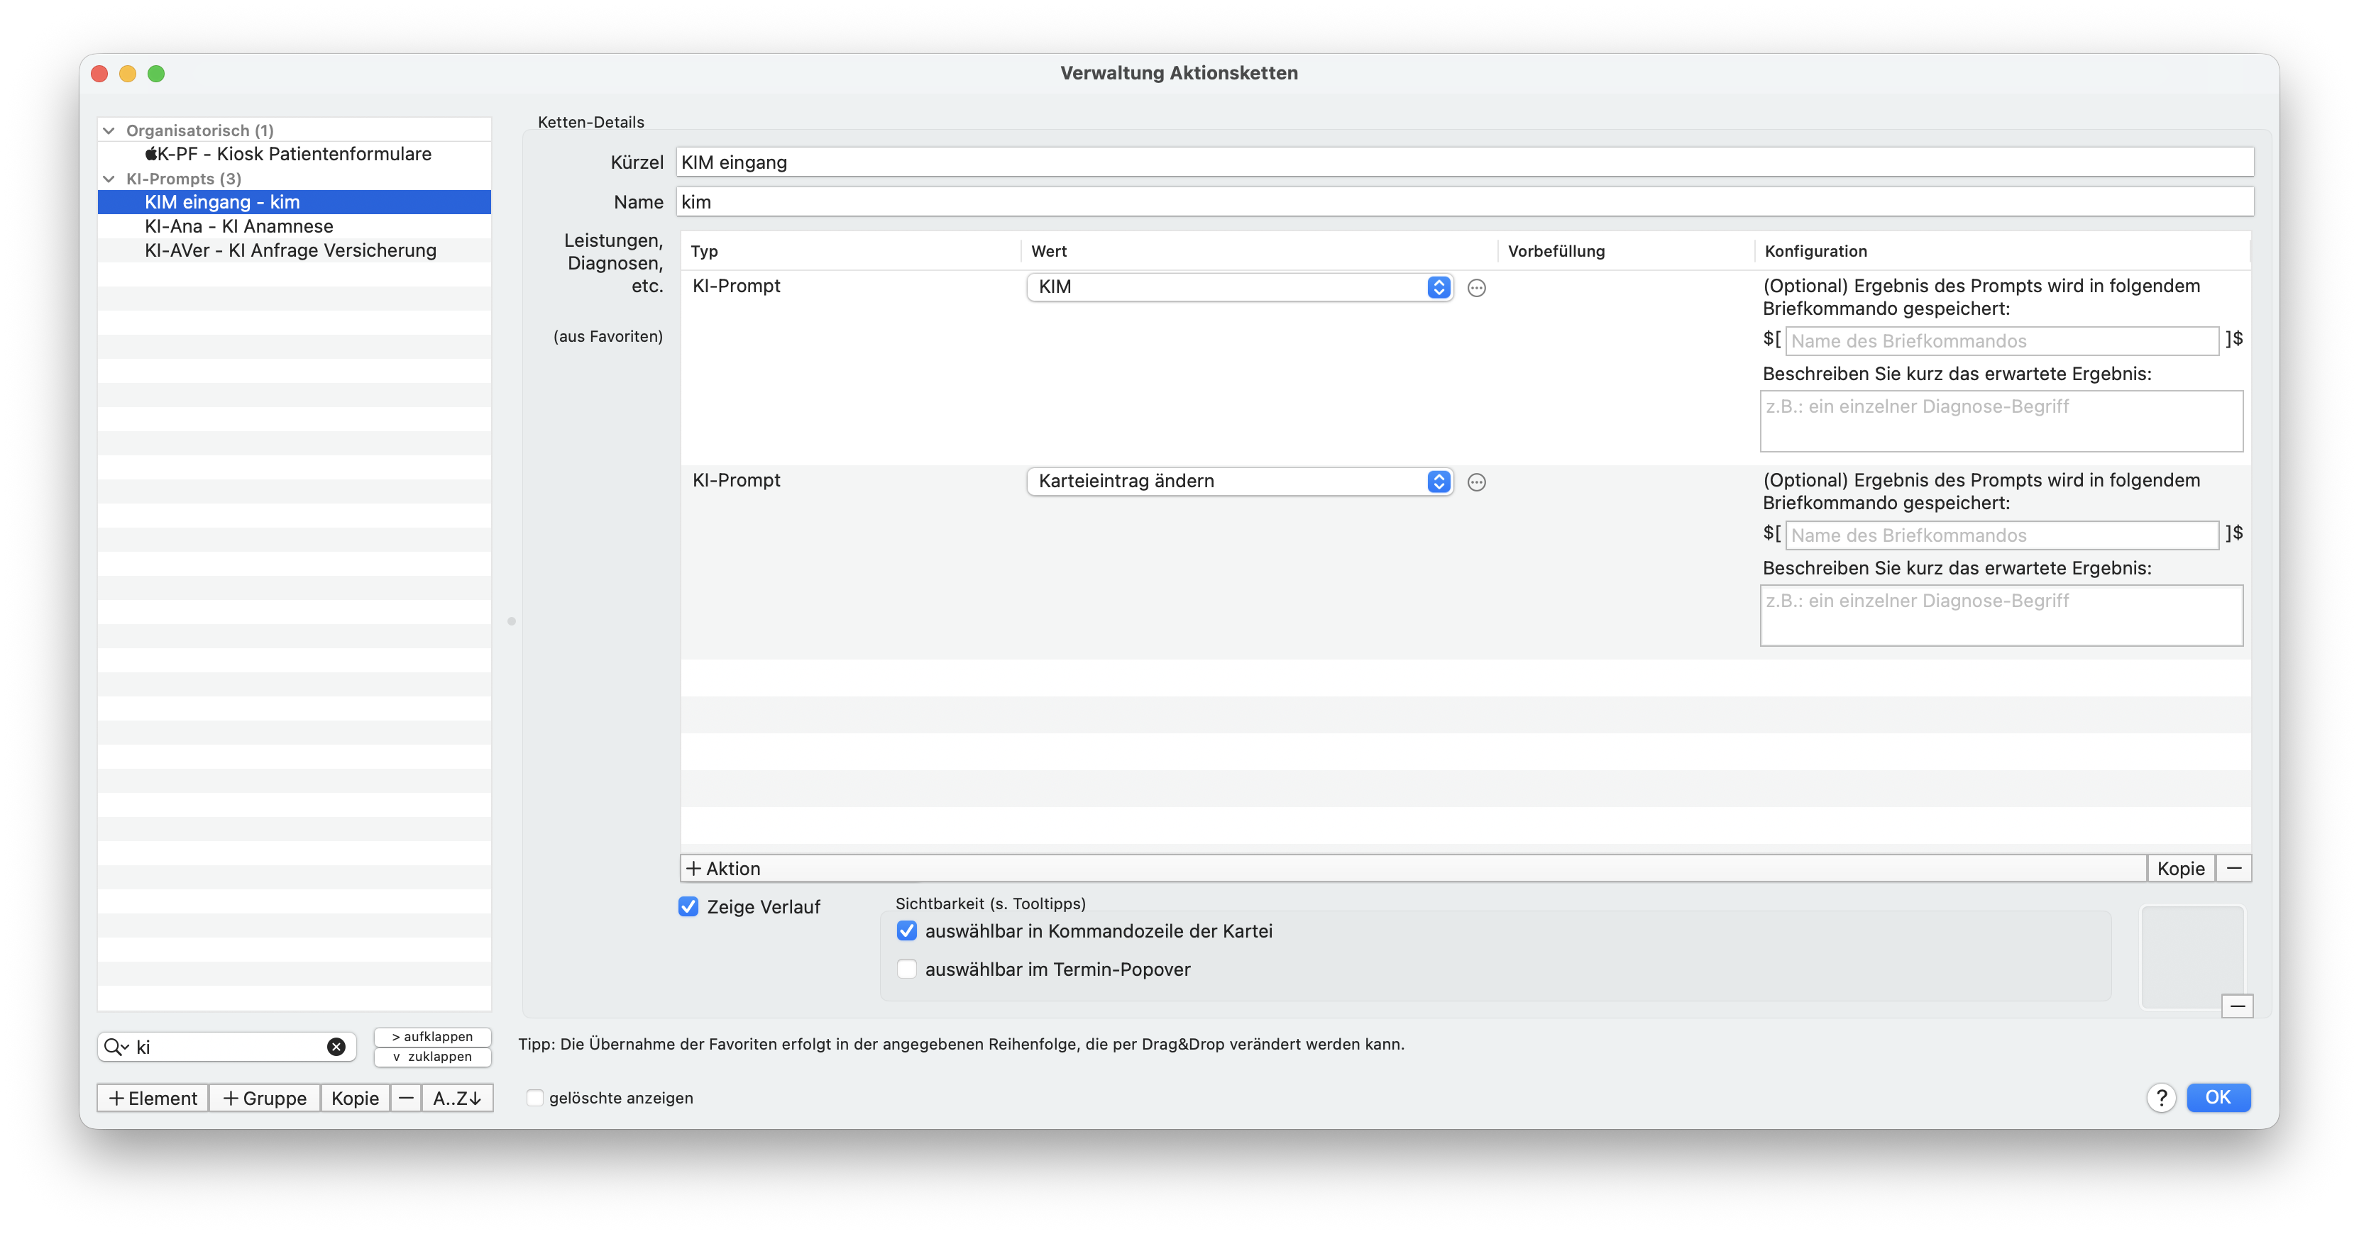The width and height of the screenshot is (2359, 1234).
Task: Add a new action with + Aktion
Action: click(x=723, y=868)
